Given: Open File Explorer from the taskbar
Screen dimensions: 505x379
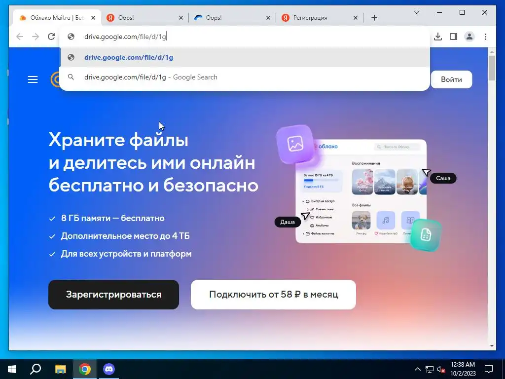Looking at the screenshot, I should 60,369.
